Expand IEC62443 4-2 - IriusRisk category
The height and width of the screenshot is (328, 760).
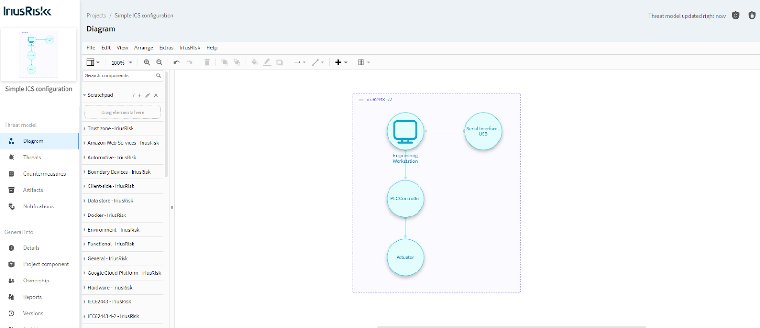click(x=123, y=316)
